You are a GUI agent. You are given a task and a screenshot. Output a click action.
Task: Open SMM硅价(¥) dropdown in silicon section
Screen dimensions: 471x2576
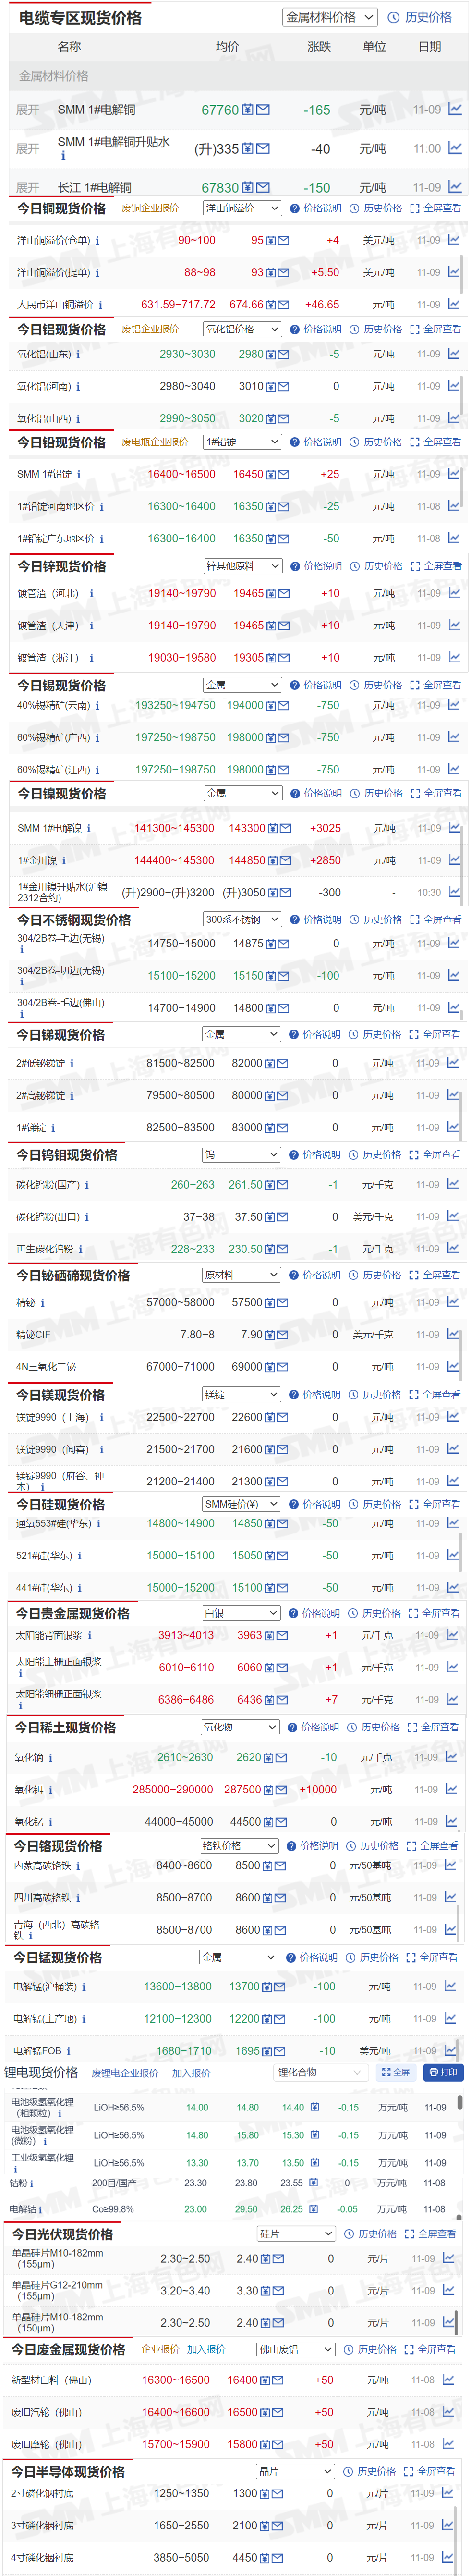(241, 1504)
